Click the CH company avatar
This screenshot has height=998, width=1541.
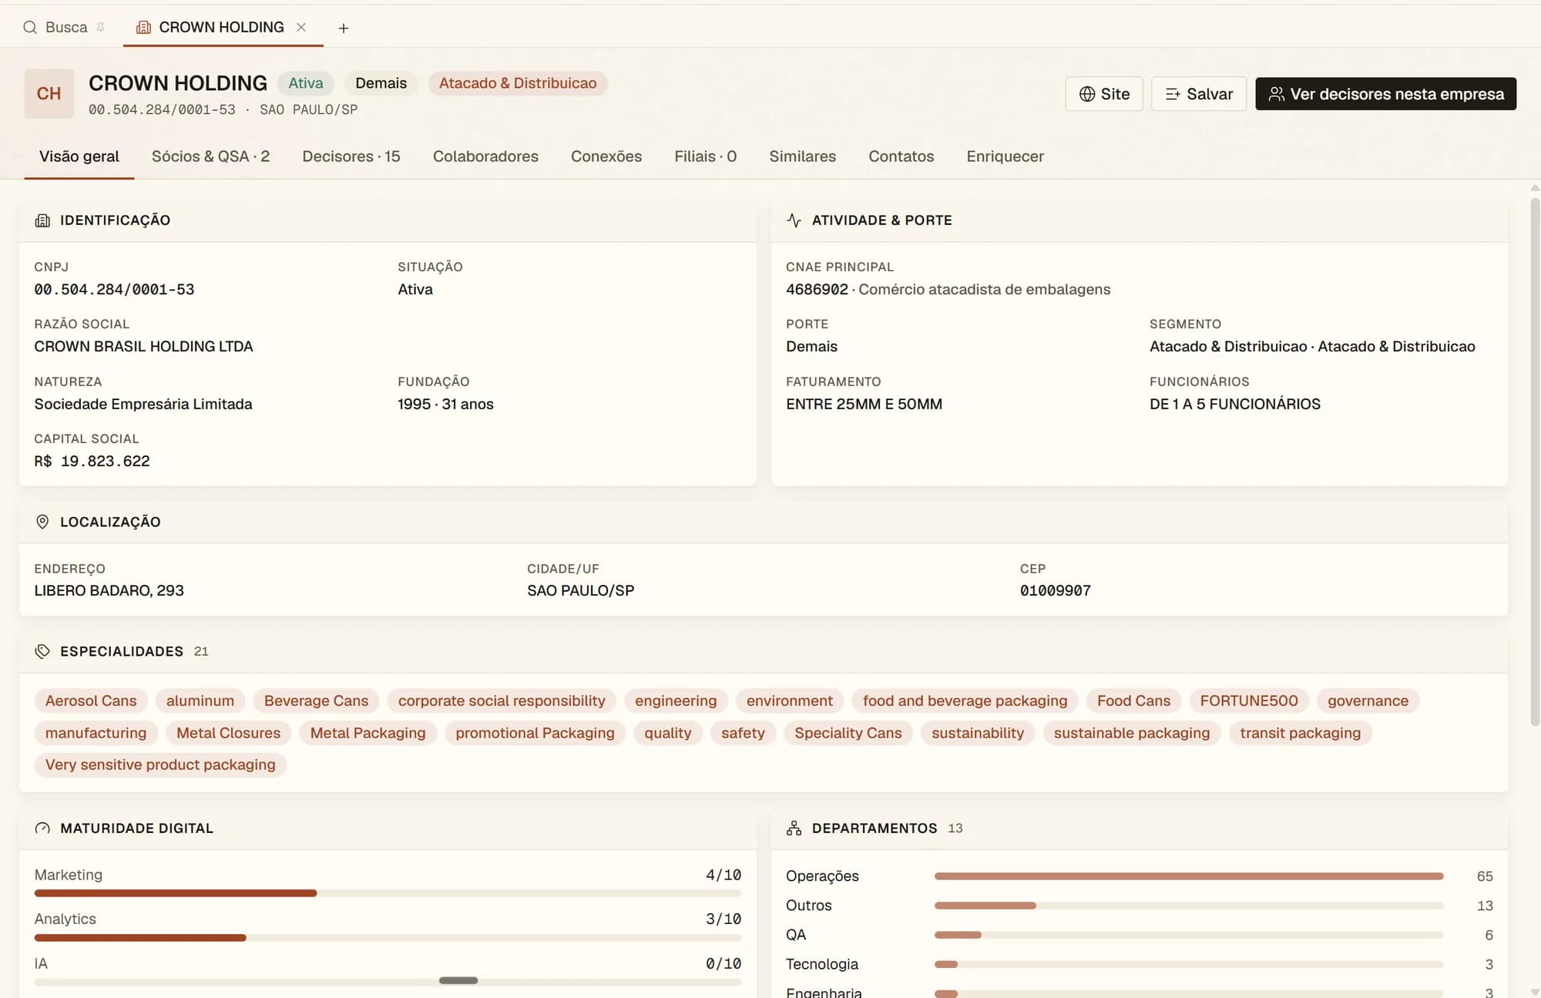pos(49,93)
